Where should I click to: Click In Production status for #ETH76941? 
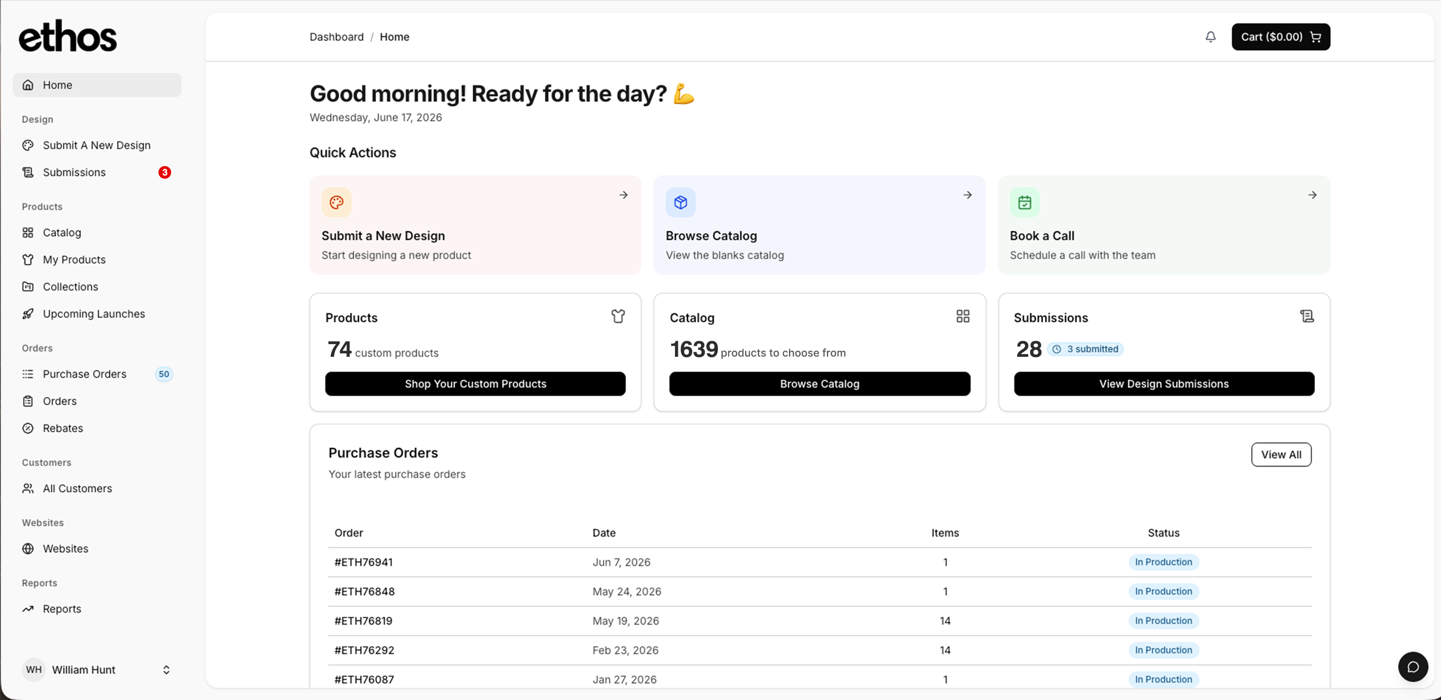point(1163,562)
